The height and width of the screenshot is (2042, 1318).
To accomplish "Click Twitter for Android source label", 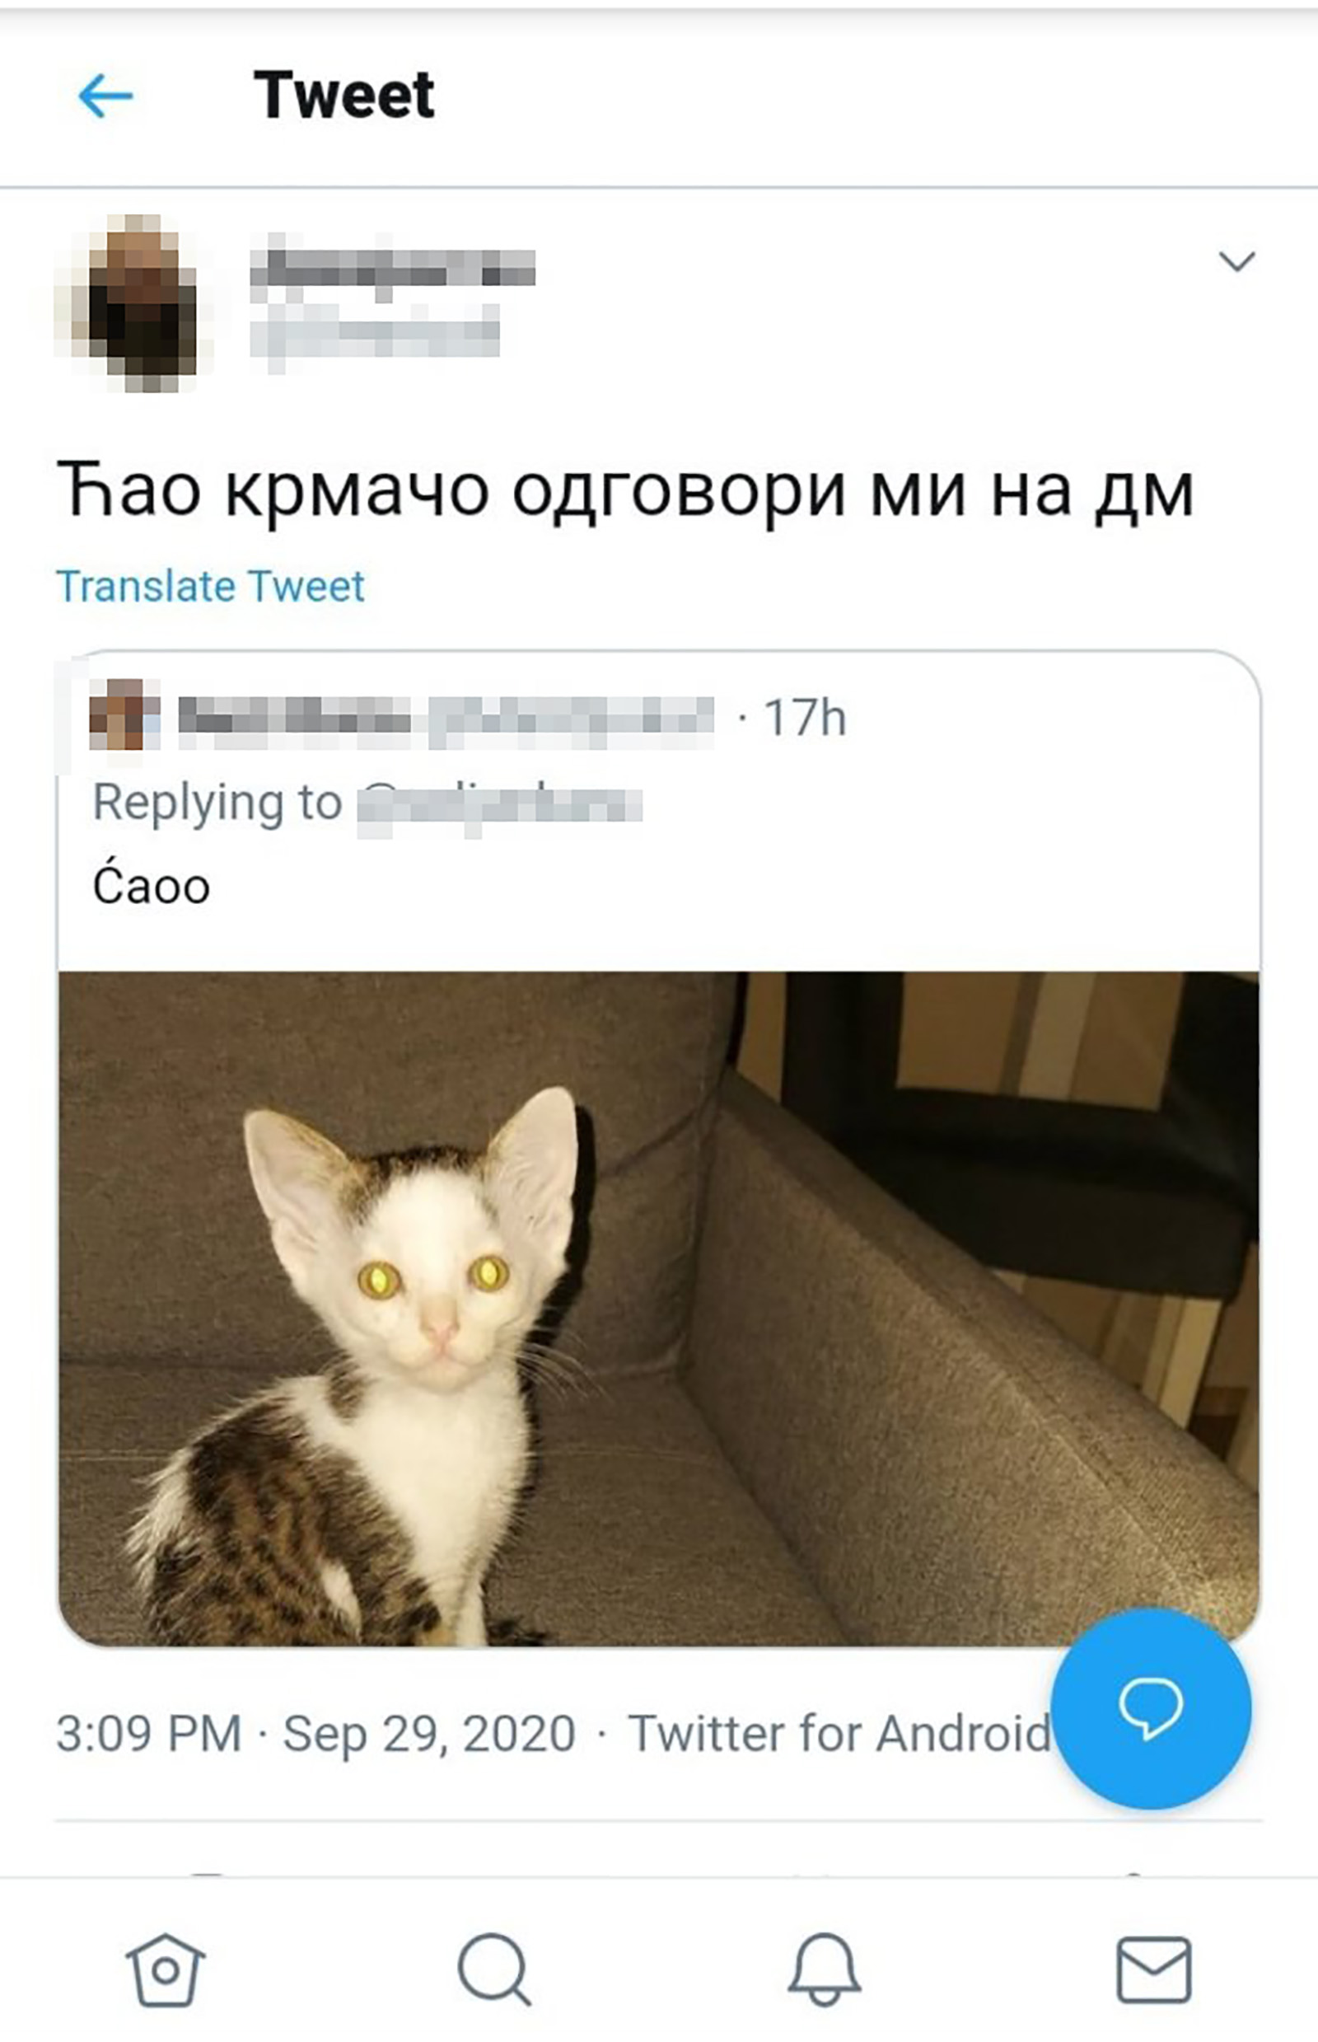I will [839, 1735].
